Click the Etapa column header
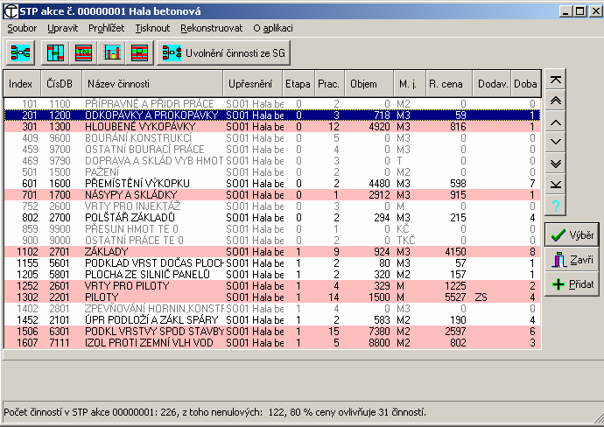The width and height of the screenshot is (604, 427). click(x=298, y=83)
